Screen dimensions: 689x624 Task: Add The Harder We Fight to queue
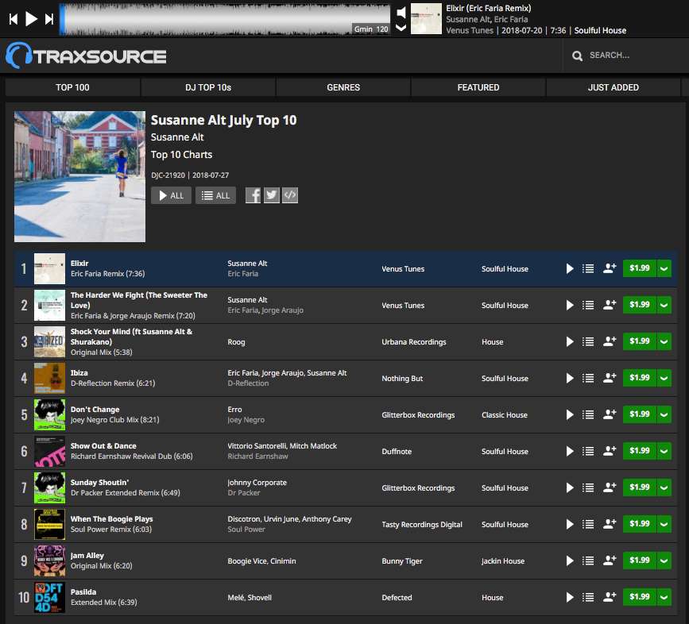pyautogui.click(x=588, y=305)
